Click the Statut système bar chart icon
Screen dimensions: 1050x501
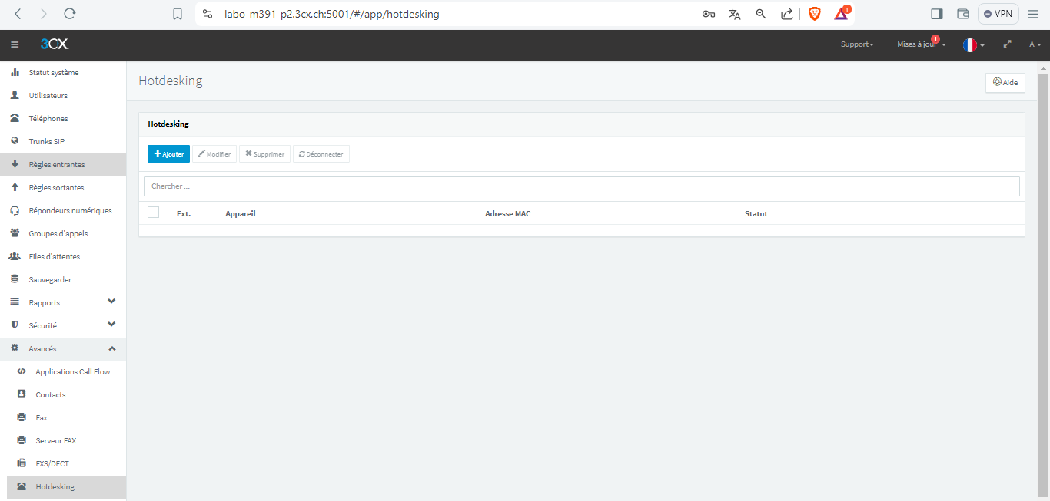(15, 72)
